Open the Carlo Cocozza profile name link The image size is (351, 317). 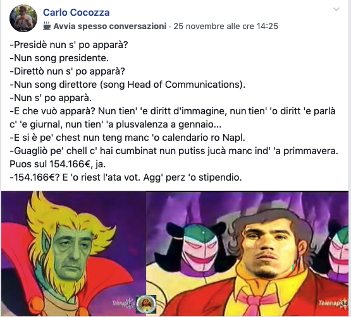(77, 13)
